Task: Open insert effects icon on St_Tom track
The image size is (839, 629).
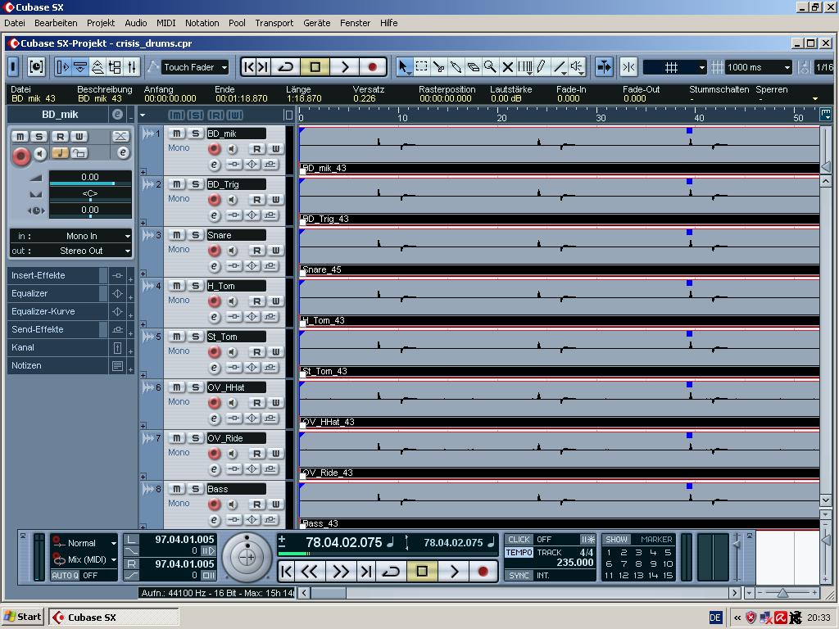Action: [x=234, y=368]
